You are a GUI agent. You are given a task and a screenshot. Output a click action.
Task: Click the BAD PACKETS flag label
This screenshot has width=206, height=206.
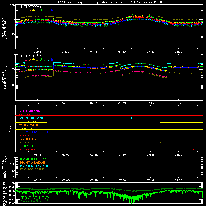(x=28, y=149)
